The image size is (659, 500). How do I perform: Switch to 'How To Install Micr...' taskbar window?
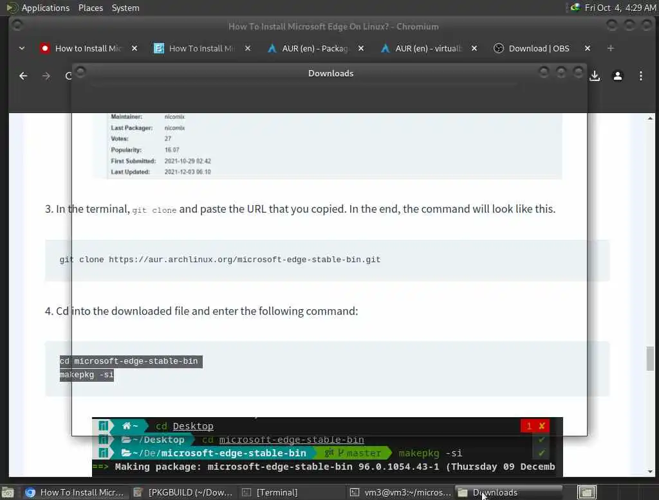pos(75,492)
